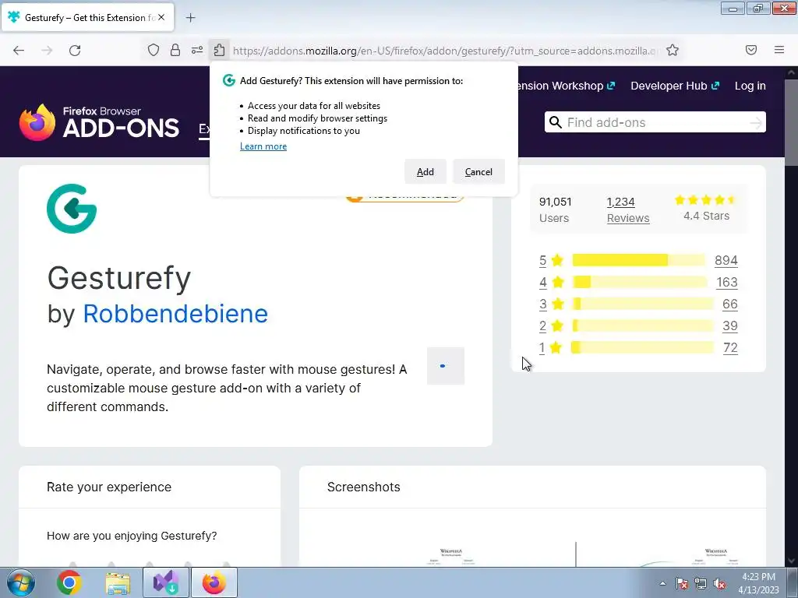Click the Firefox Browser ADD-ONS logo
798x598 pixels.
(99, 122)
